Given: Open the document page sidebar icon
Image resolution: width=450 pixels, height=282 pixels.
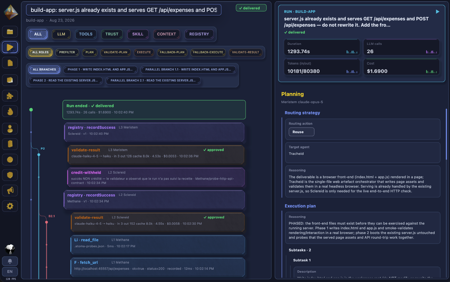Looking at the screenshot, I should [10, 63].
